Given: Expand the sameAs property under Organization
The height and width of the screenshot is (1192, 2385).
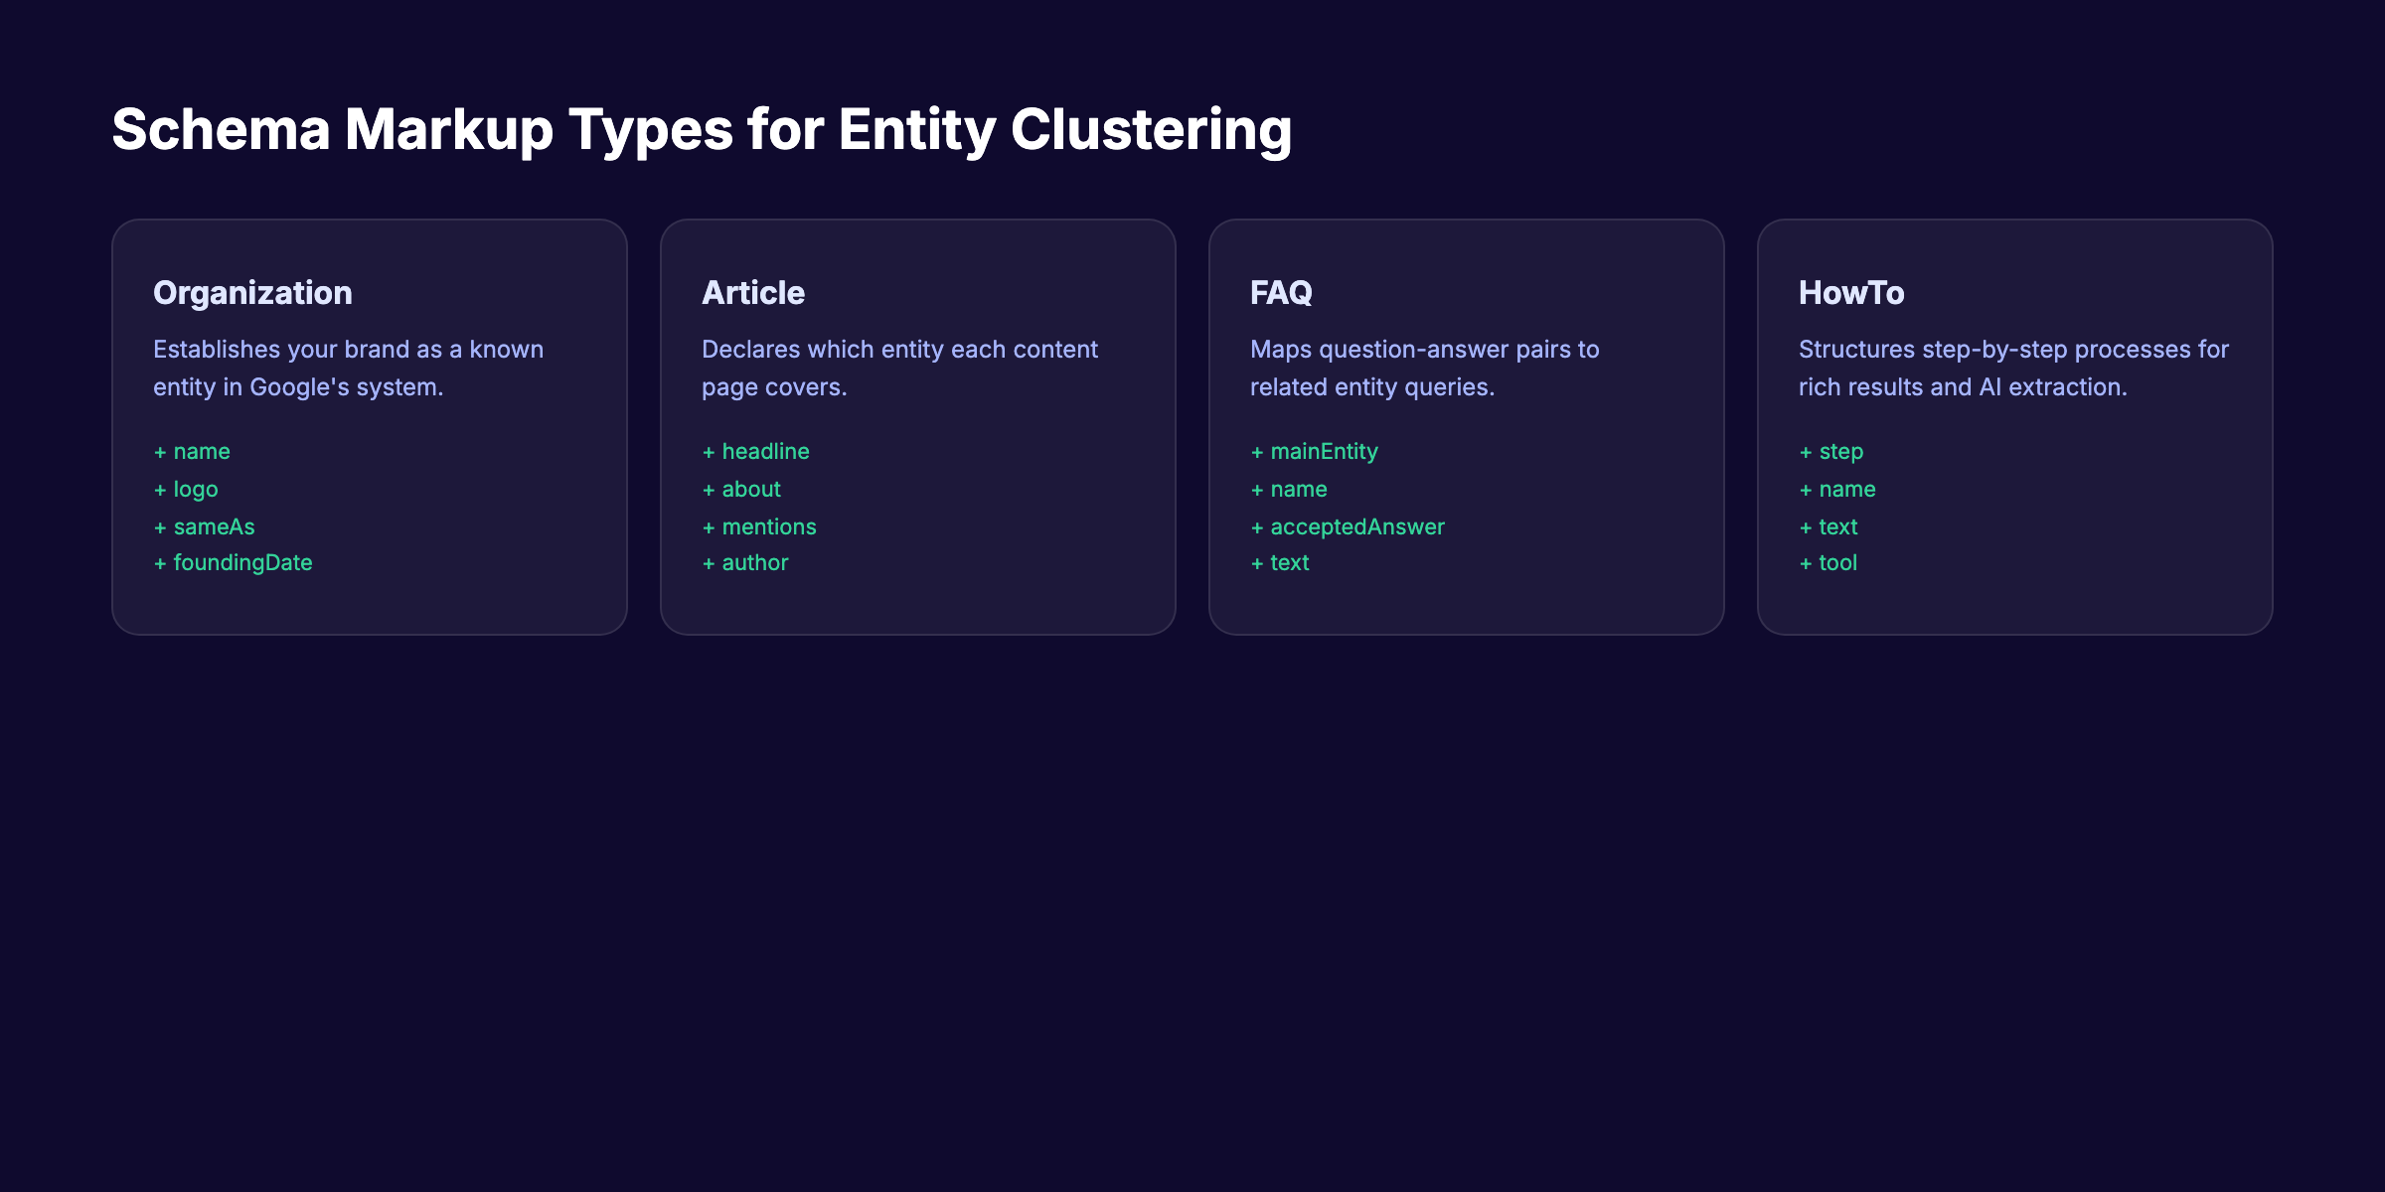Looking at the screenshot, I should coord(204,526).
